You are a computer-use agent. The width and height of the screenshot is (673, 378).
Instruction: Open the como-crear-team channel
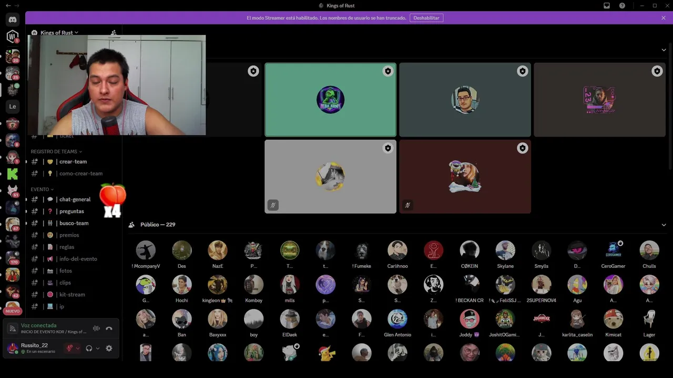[74, 173]
